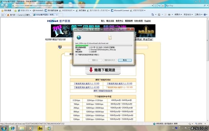Image resolution: width=209 pixels, height=131 pixels.
Task: Click the folder icon in download dialog
Action: [x=110, y=37]
